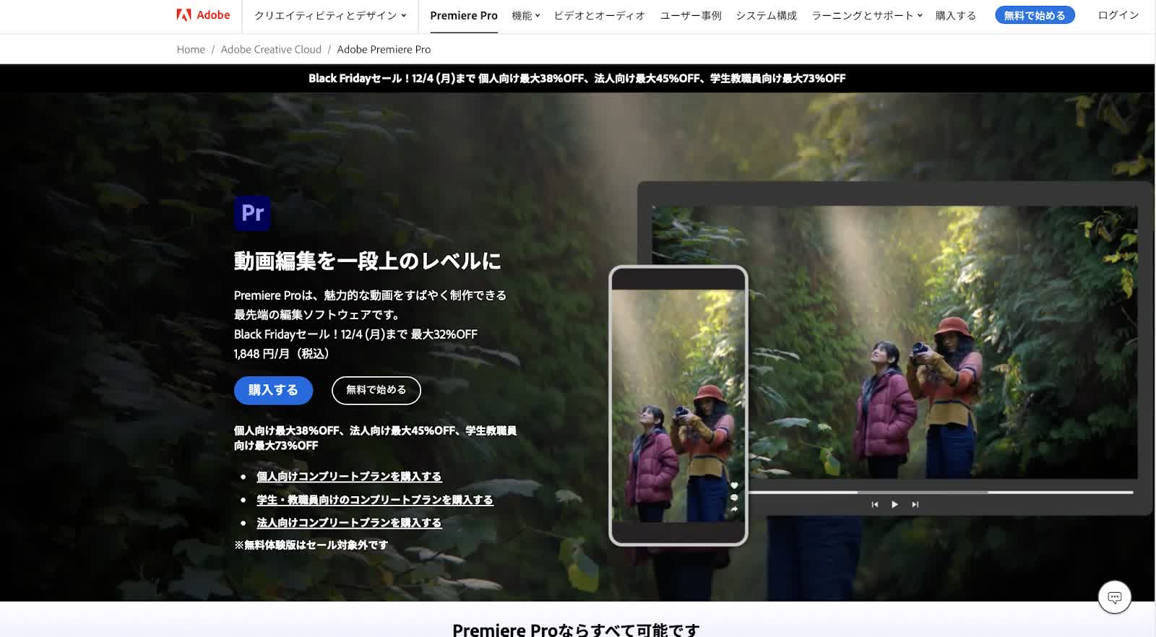Expand the 機能 menu dropdown

point(526,15)
